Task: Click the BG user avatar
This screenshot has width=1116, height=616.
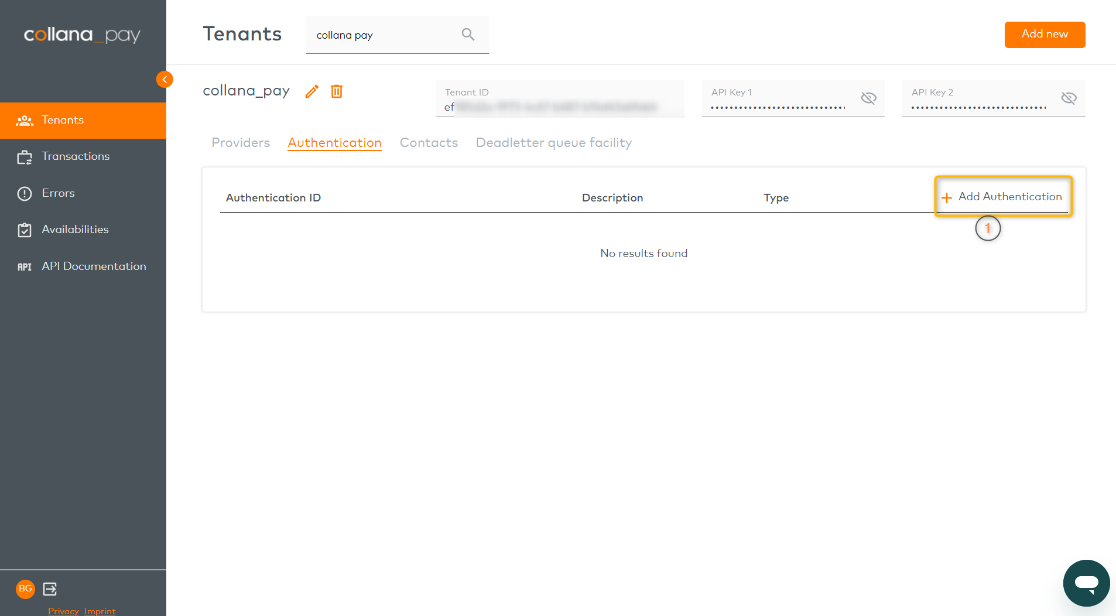Action: (25, 588)
